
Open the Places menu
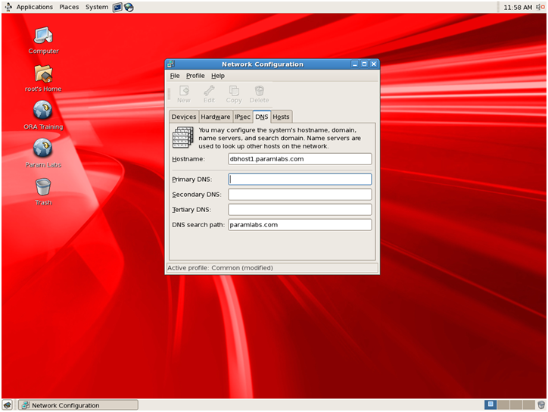click(x=69, y=7)
